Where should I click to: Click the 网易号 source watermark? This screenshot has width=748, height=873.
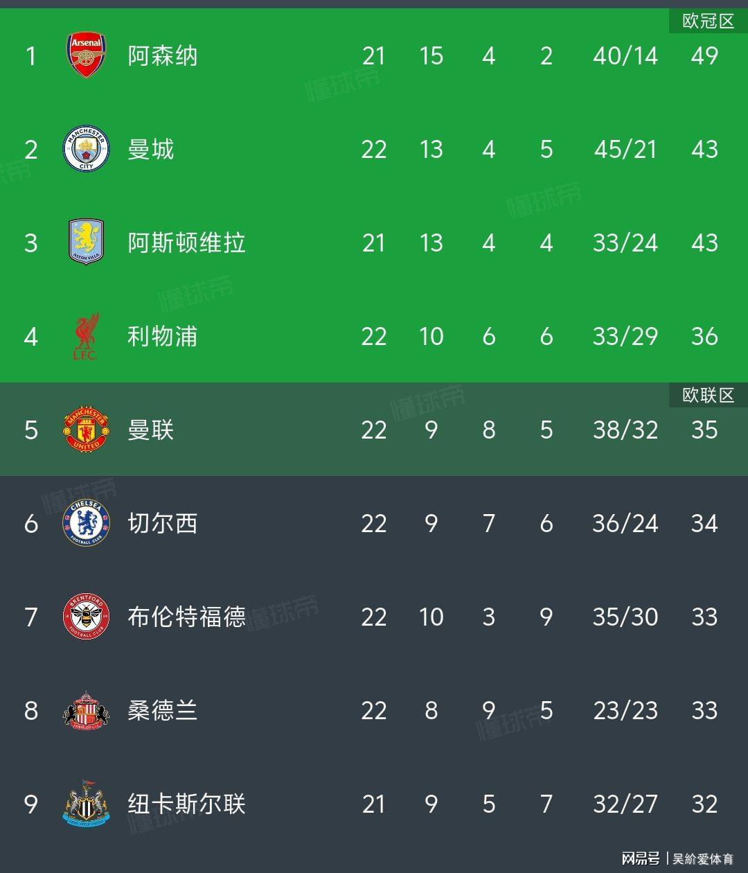[641, 859]
